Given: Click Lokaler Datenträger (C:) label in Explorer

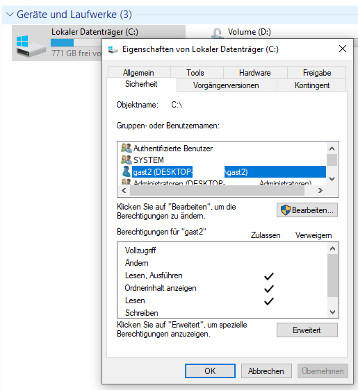Looking at the screenshot, I should (x=95, y=32).
